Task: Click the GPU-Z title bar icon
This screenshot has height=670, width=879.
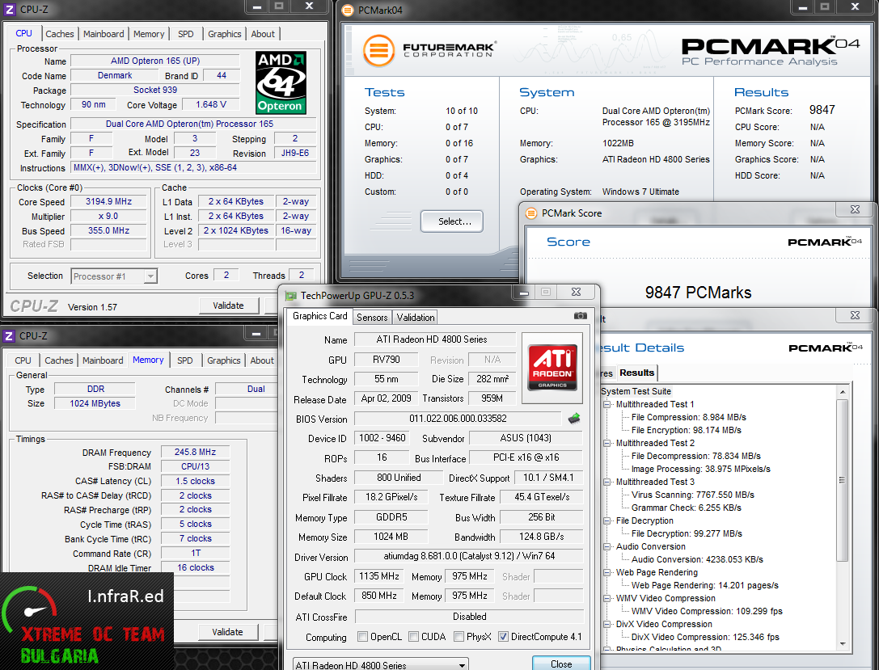Action: (x=290, y=296)
